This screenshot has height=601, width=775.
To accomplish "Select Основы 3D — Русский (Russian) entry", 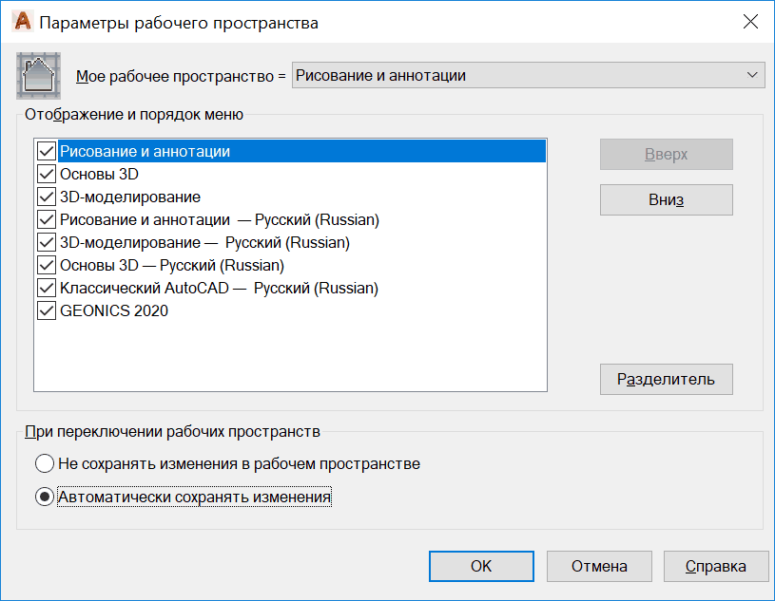I will 172,266.
